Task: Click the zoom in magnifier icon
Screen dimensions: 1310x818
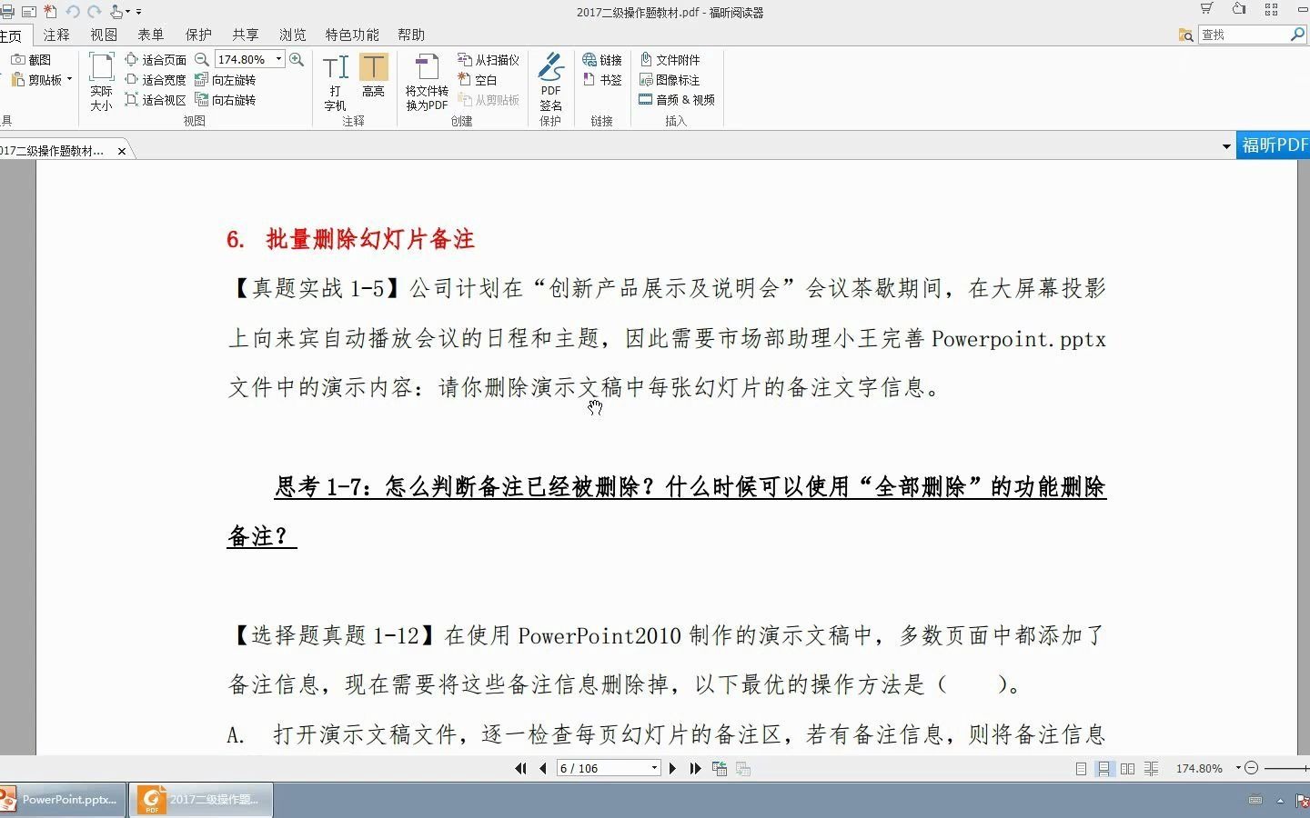Action: click(x=297, y=59)
